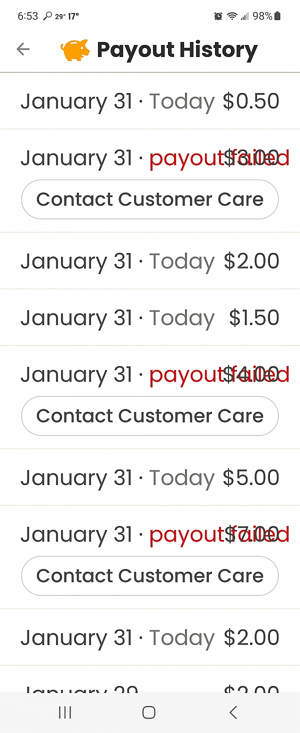
Task: Tap the back arrow in the header
Action: [x=23, y=49]
